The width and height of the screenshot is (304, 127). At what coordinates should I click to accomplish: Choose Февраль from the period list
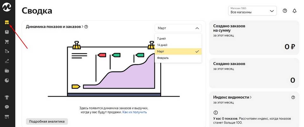[x=163, y=58]
